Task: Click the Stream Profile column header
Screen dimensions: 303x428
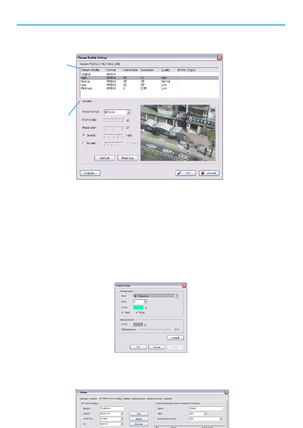Action: point(93,70)
